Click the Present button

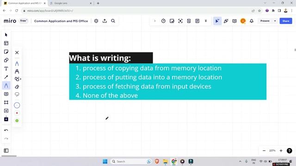tap(265, 21)
